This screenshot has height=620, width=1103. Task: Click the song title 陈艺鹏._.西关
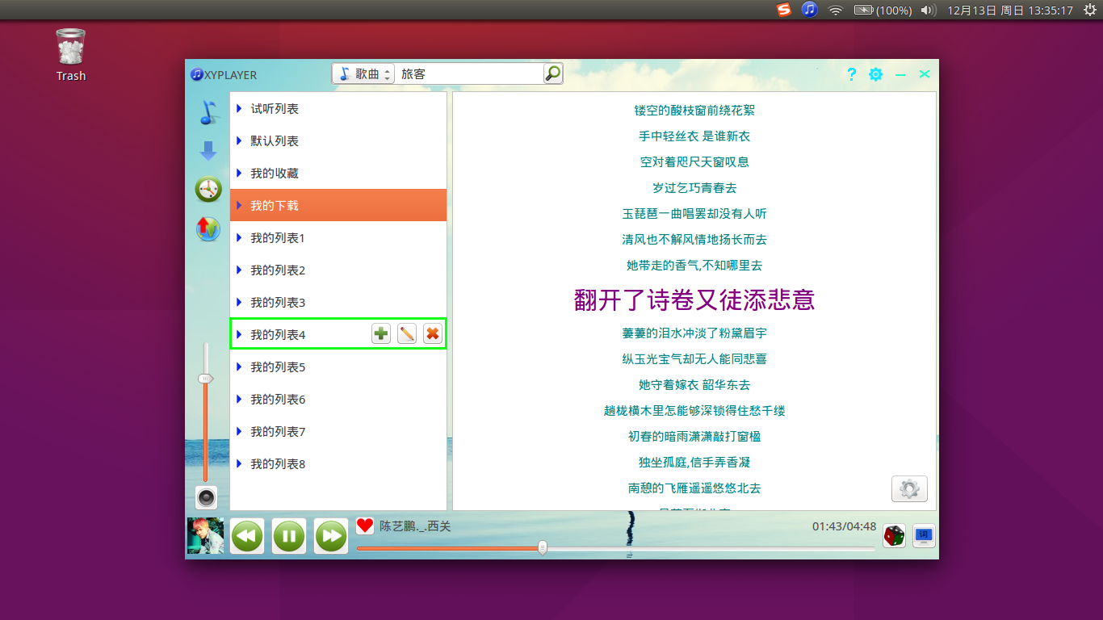coord(415,526)
